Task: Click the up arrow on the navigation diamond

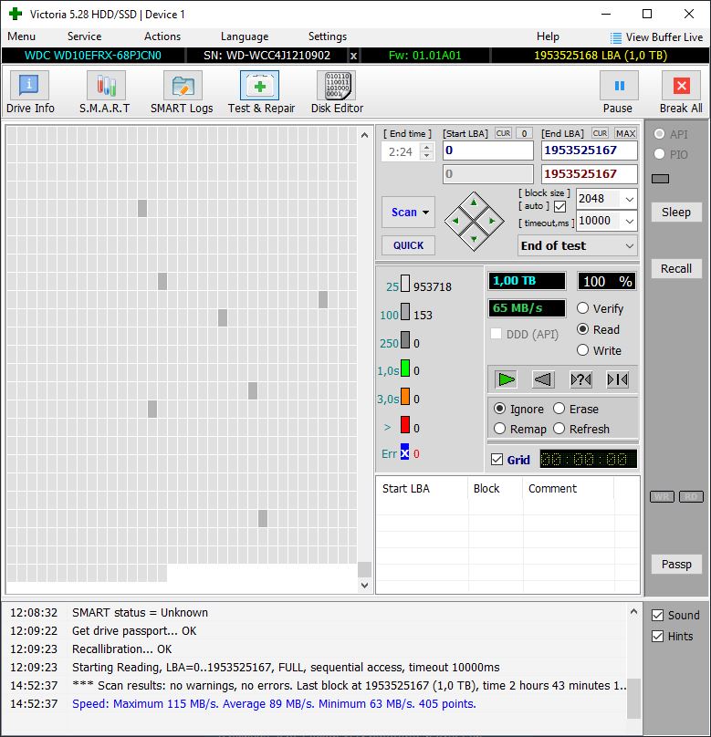Action: 474,203
